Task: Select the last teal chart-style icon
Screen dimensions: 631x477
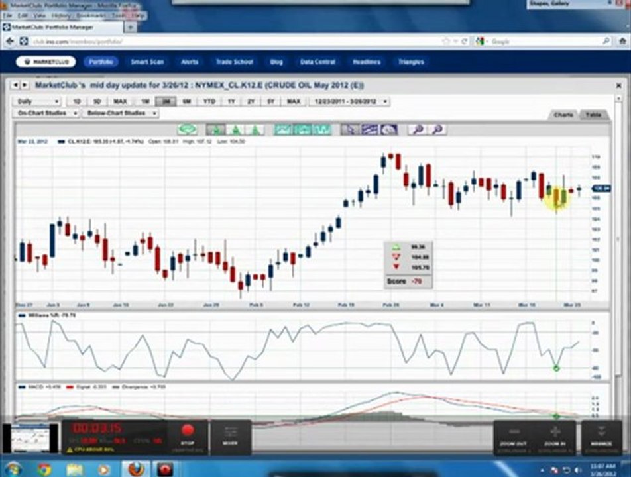Action: tap(322, 129)
